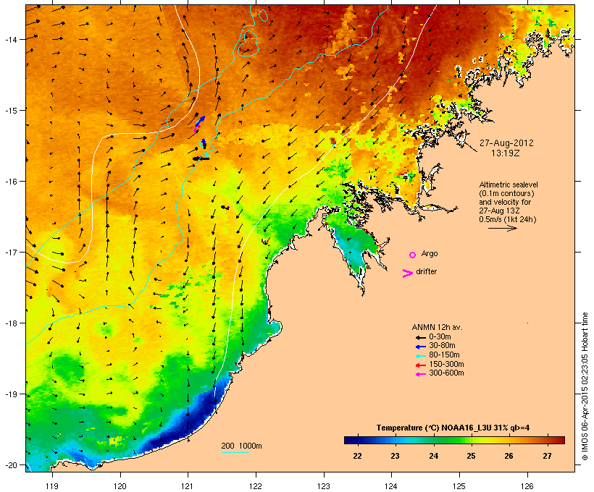Click the magenta Argo circle symbol

(x=413, y=255)
